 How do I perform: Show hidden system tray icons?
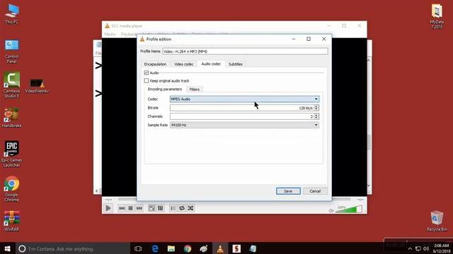point(410,248)
